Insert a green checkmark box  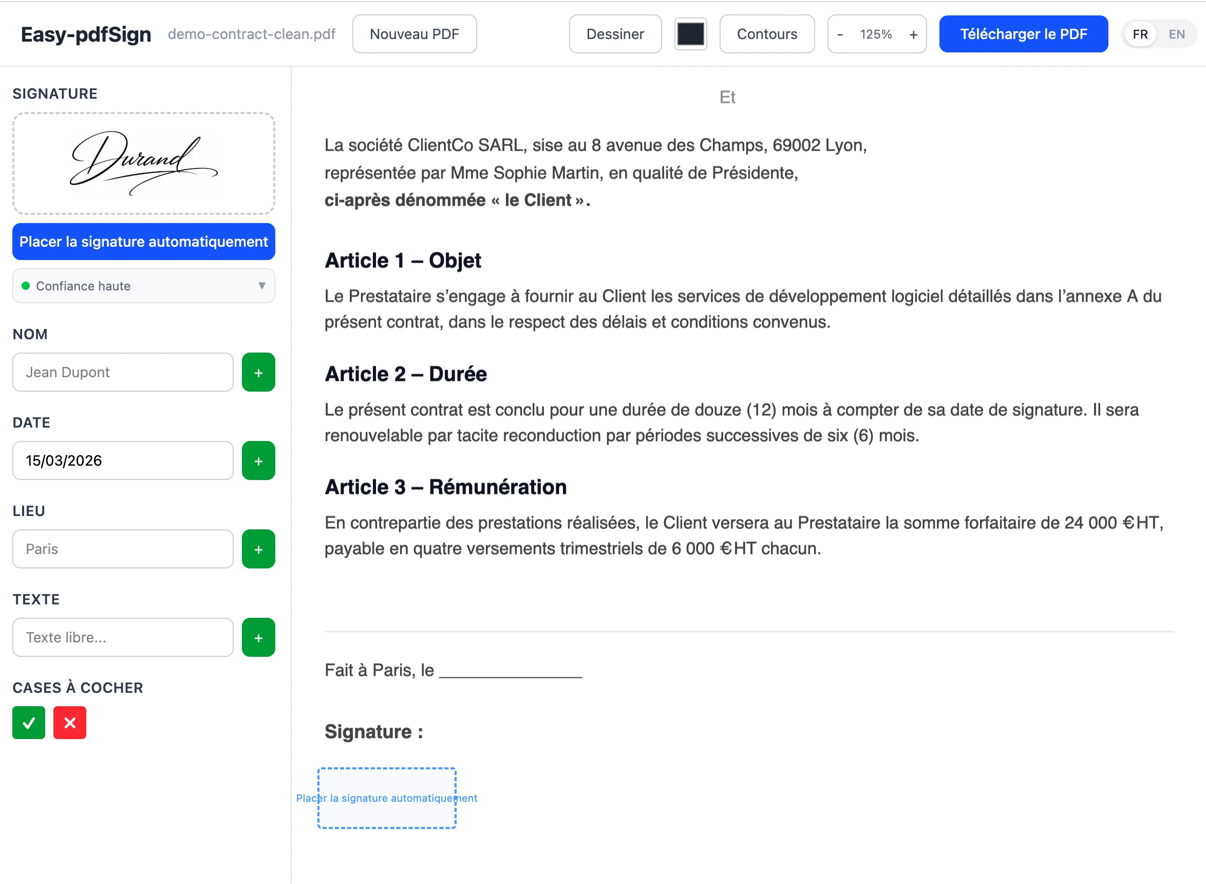pyautogui.click(x=29, y=723)
